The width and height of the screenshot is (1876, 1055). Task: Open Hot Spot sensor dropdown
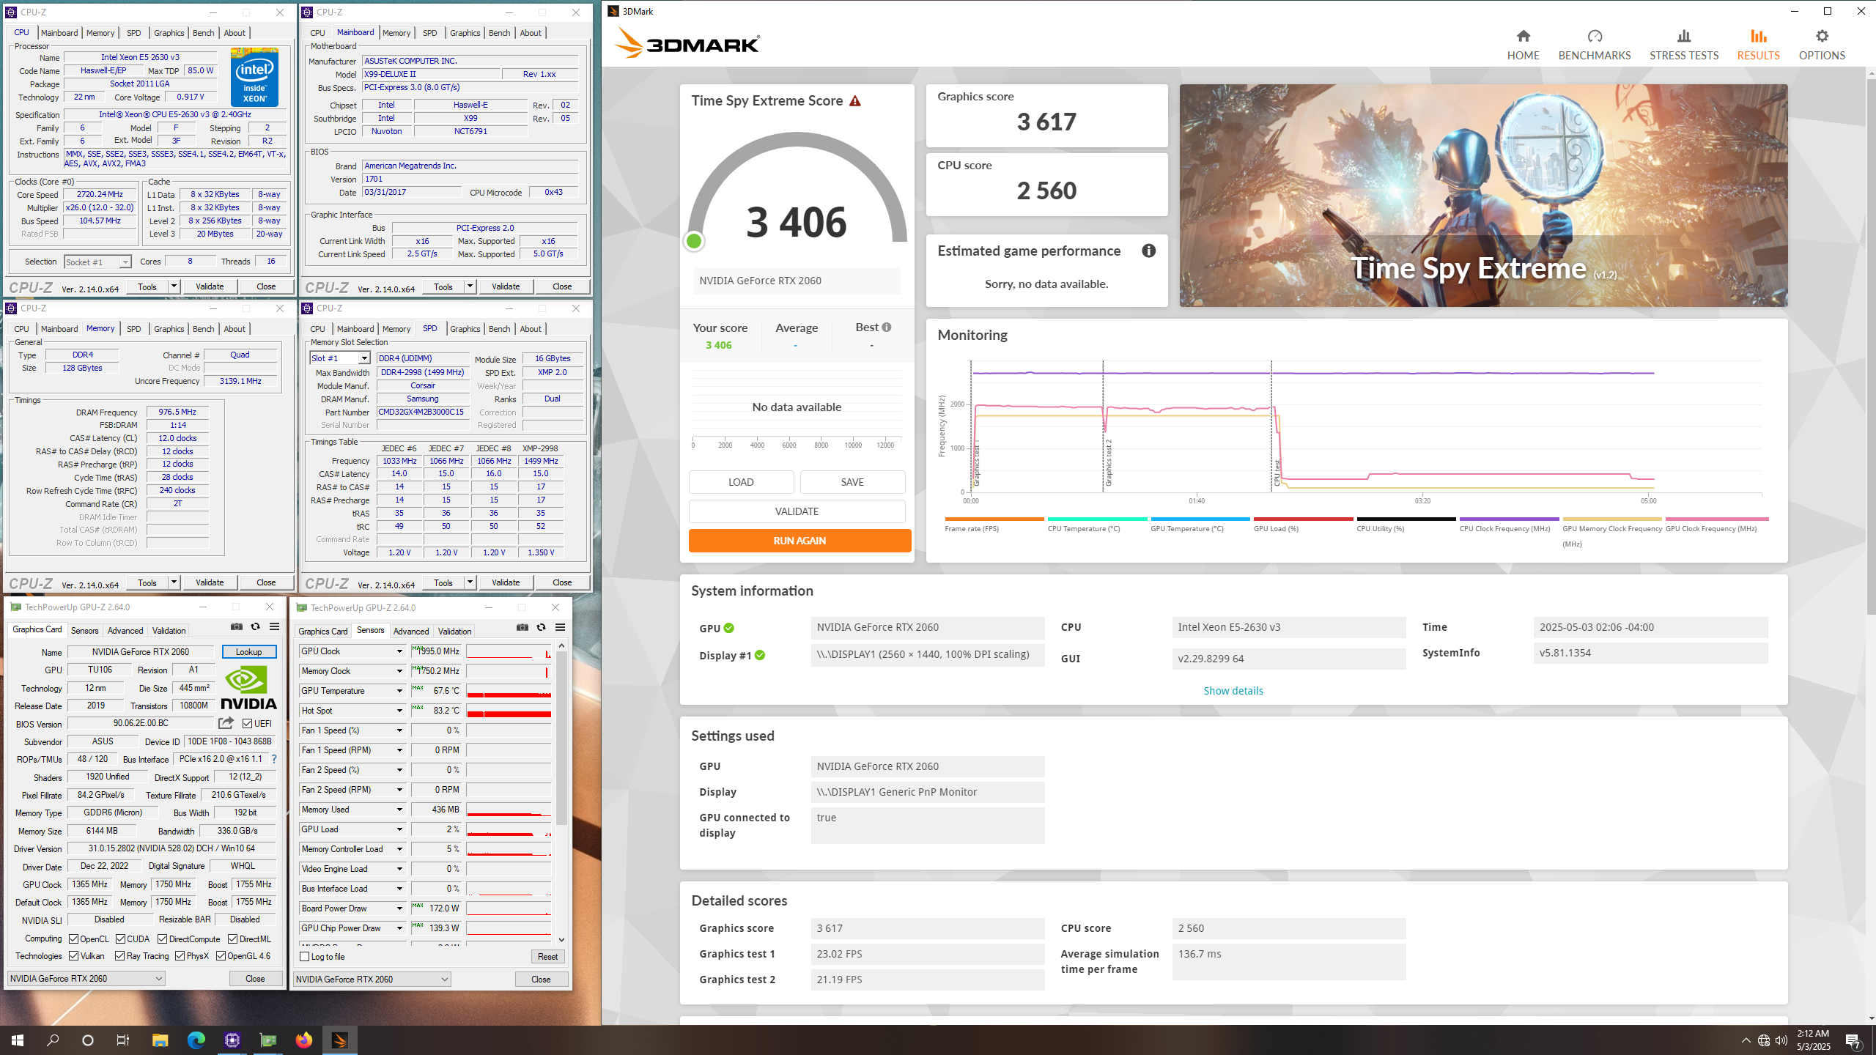(x=399, y=711)
